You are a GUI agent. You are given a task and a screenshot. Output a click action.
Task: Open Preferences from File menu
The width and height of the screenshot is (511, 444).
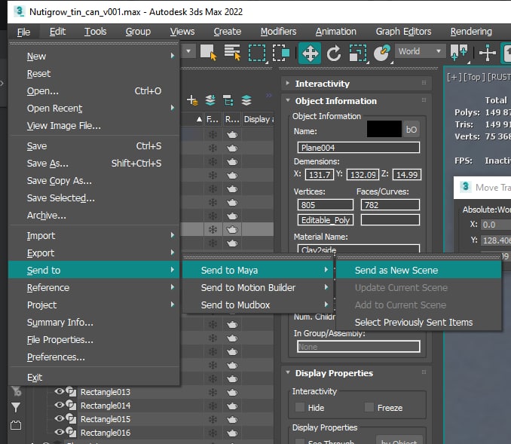[x=94, y=357]
